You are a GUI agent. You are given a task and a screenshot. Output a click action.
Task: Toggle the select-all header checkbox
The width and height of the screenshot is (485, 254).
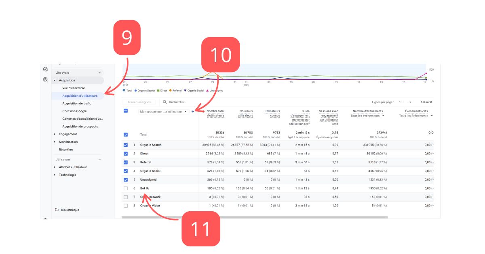(126, 111)
